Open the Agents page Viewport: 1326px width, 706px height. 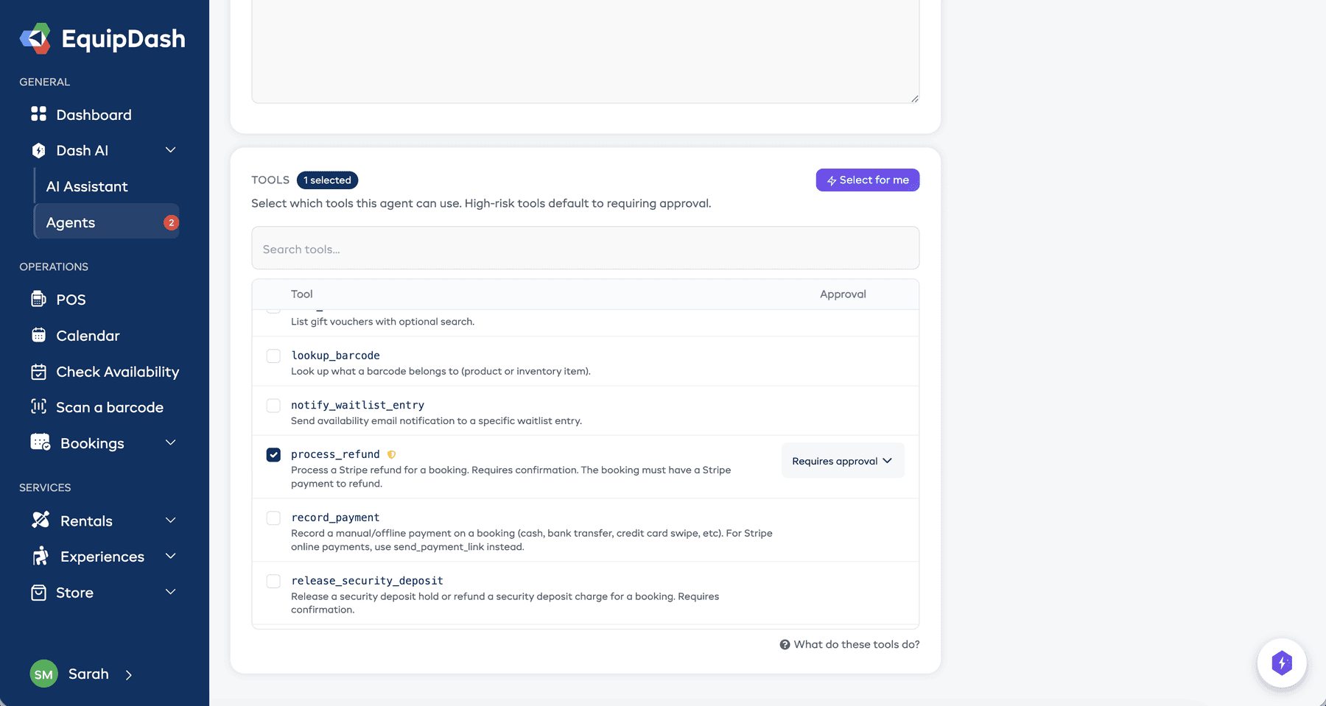(71, 222)
